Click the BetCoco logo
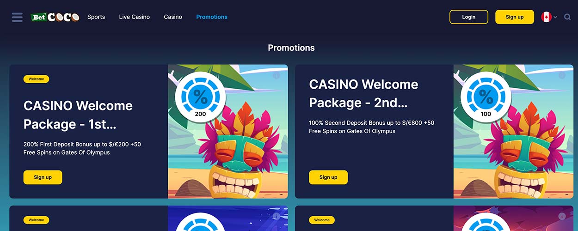This screenshot has height=231, width=578. 55,17
